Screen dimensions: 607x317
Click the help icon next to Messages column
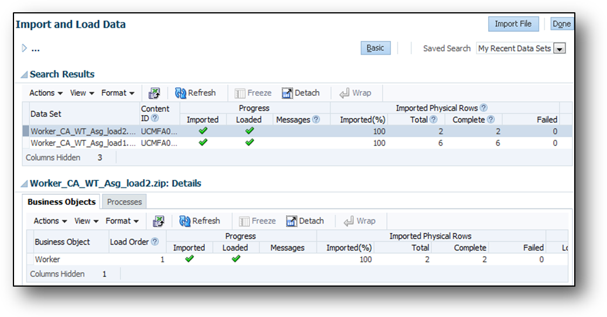point(316,120)
